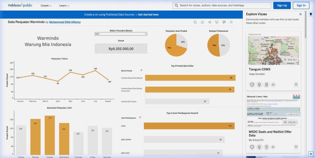This screenshot has height=158, width=315.
Task: Select the Sunday bar showing 134
Action: pos(21,140)
